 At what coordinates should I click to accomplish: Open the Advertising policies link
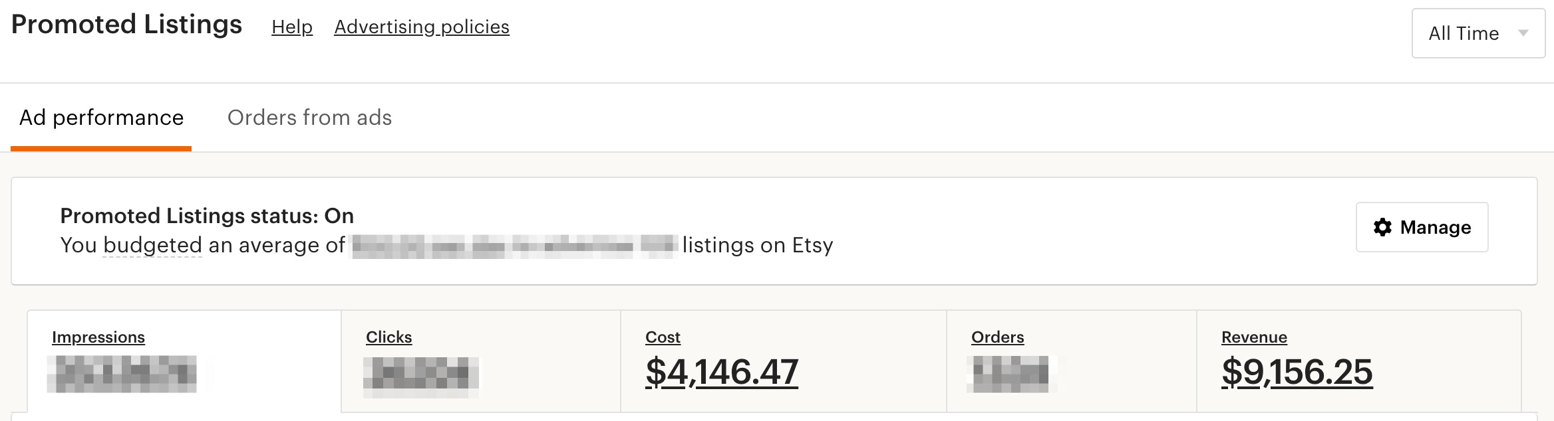point(422,27)
